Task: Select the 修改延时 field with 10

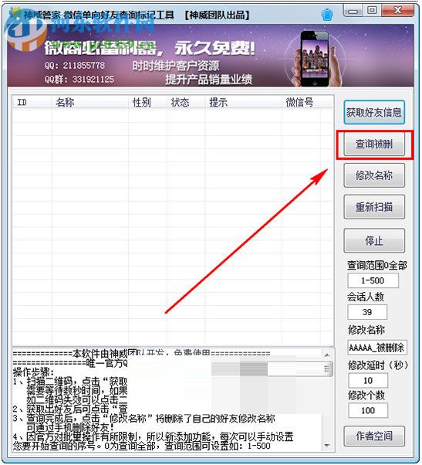Action: (x=368, y=381)
